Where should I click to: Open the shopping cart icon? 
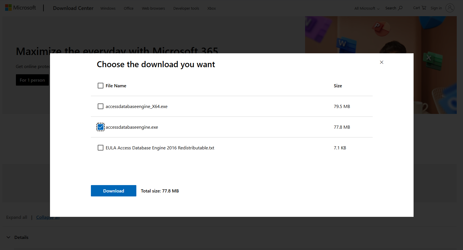pos(424,8)
